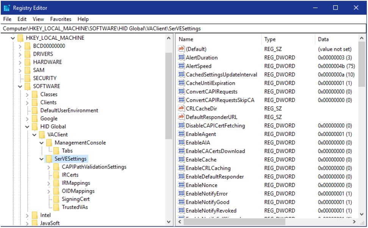Click the down arrow on the right scrollbar
Screen dimensions: 368x228
click(362, 214)
